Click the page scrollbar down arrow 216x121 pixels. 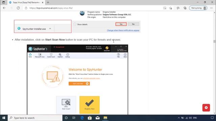click(x=215, y=113)
